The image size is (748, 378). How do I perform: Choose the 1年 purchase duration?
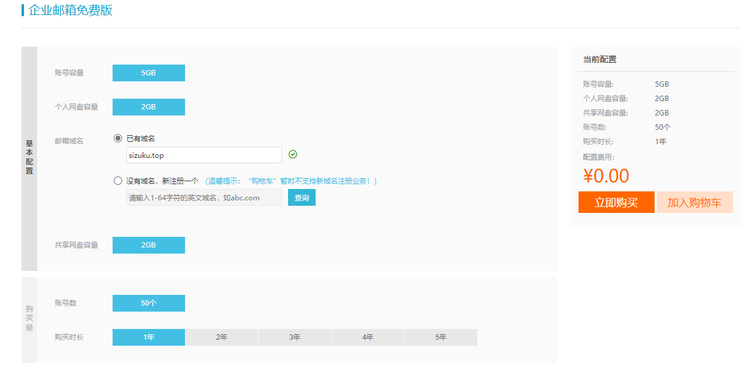point(149,337)
